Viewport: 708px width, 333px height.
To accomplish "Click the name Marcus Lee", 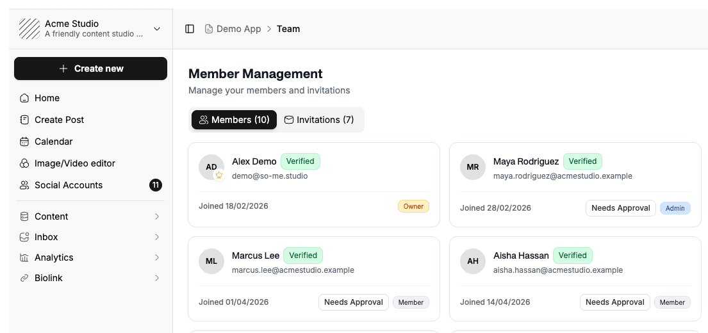I will tap(256, 256).
